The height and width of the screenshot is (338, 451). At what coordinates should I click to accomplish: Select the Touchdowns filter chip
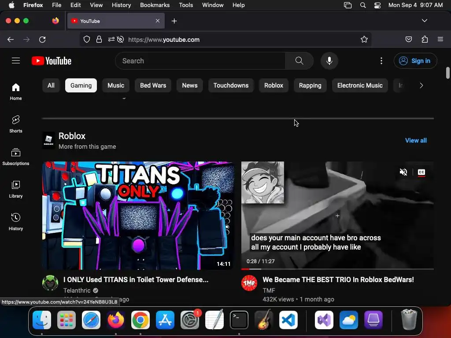click(x=231, y=85)
